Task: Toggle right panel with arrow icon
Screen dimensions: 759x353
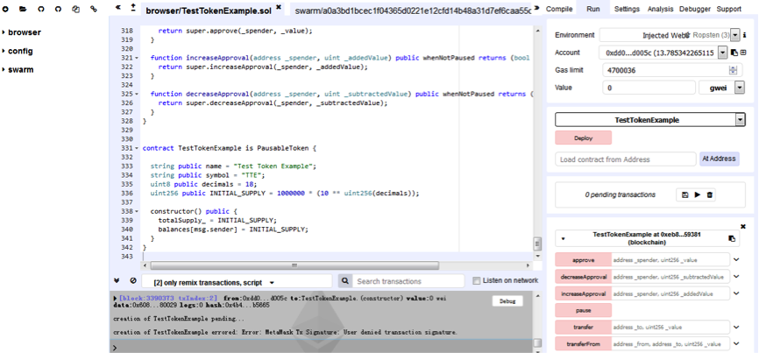Action: (536, 8)
